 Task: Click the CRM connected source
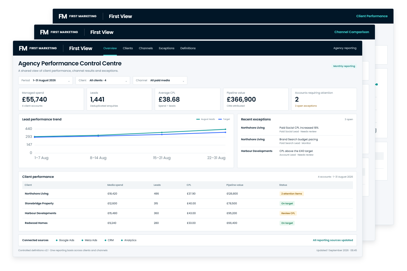[109, 240]
